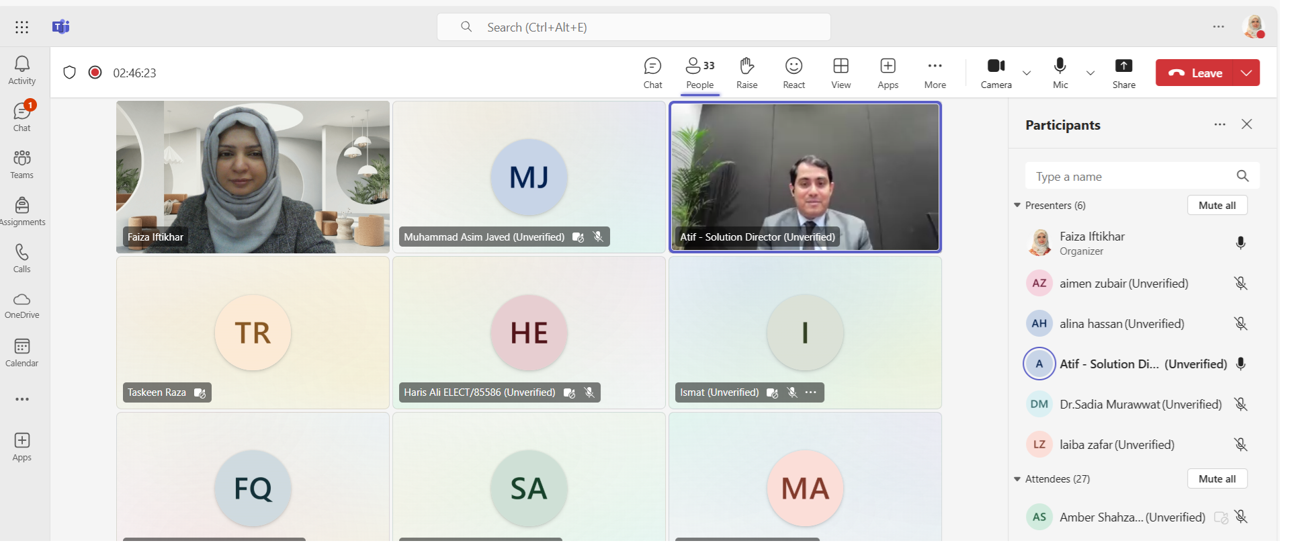Toggle the Camera on or off
Screen dimensions: 1290x543
click(996, 73)
